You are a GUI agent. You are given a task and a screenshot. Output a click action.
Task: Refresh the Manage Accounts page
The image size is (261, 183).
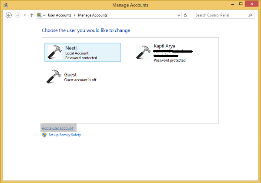[x=185, y=15]
